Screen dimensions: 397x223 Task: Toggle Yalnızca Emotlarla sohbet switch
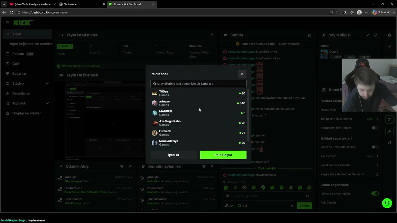coord(375,147)
